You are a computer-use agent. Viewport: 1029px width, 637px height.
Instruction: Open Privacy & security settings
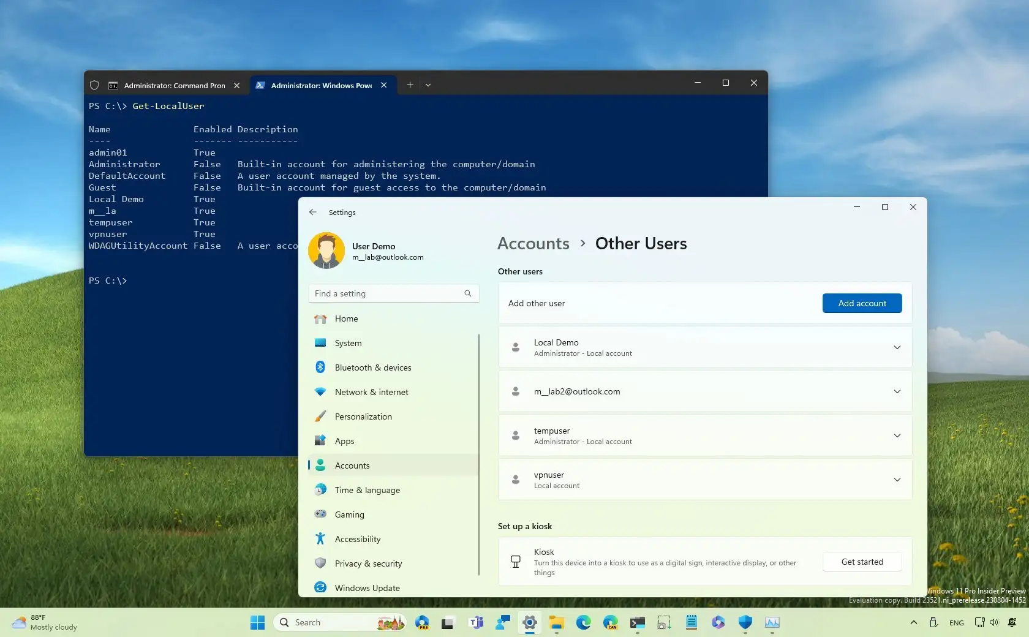coord(393,563)
